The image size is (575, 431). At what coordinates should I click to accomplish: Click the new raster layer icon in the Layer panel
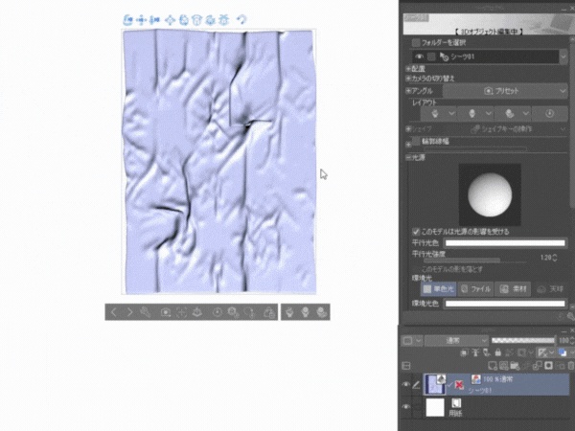(x=493, y=366)
